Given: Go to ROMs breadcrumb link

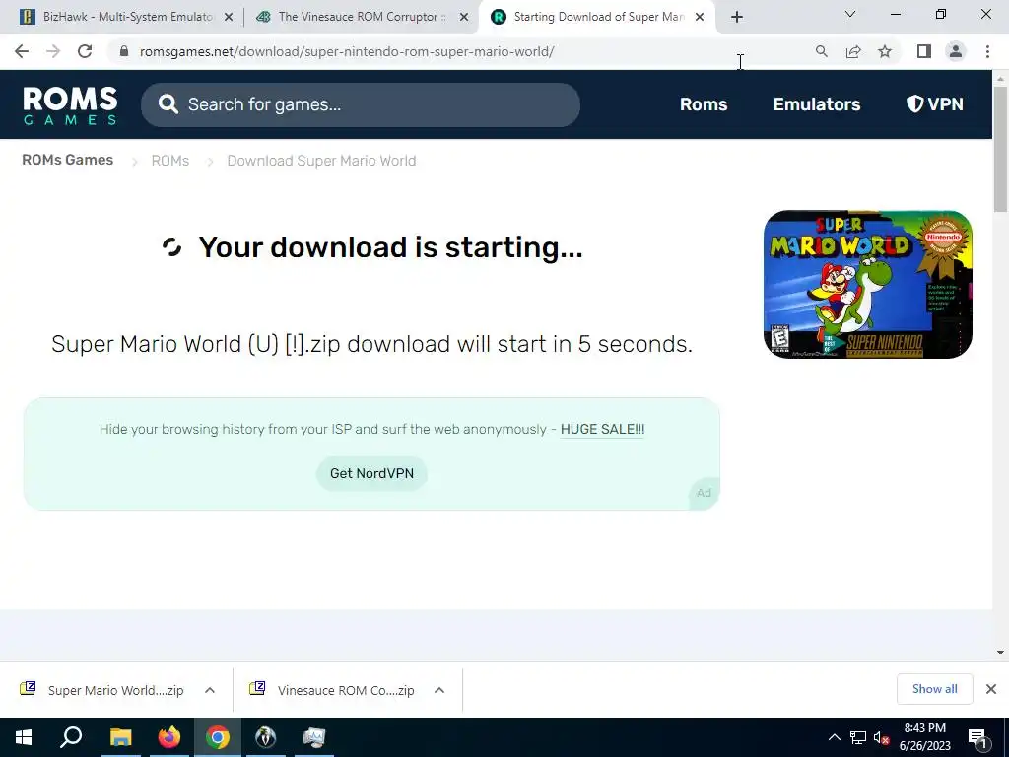Looking at the screenshot, I should (x=169, y=161).
